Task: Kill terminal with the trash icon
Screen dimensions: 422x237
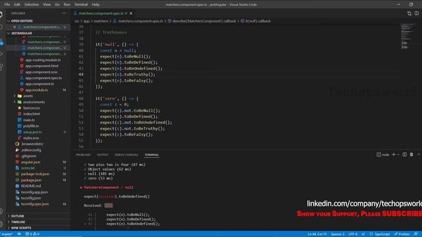Action: point(411,155)
